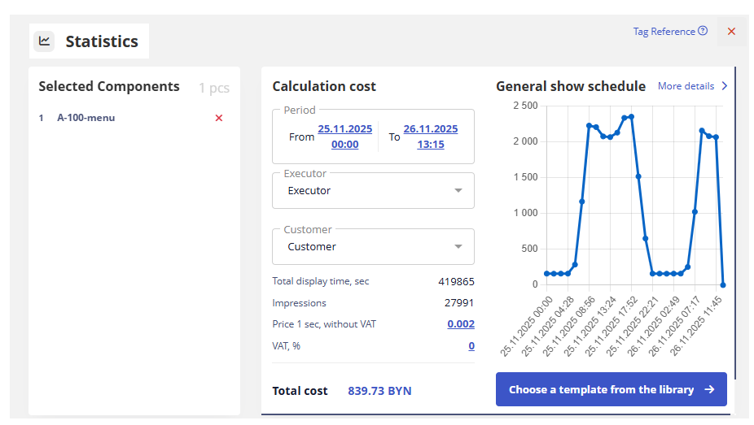The width and height of the screenshot is (754, 425).
Task: Open the Tag Reference link
Action: point(664,32)
